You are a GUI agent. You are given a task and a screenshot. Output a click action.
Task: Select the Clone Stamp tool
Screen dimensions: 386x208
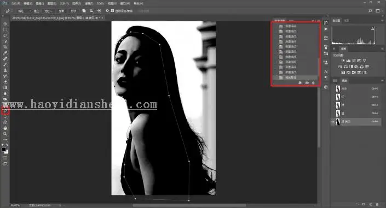pyautogui.click(x=5, y=70)
